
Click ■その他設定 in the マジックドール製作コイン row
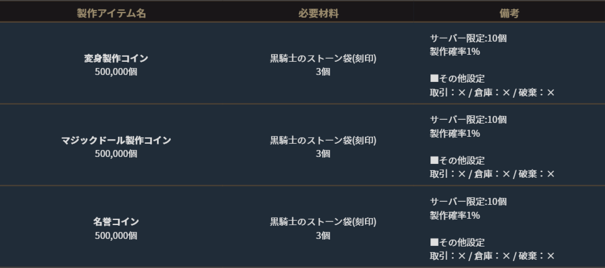(x=458, y=161)
